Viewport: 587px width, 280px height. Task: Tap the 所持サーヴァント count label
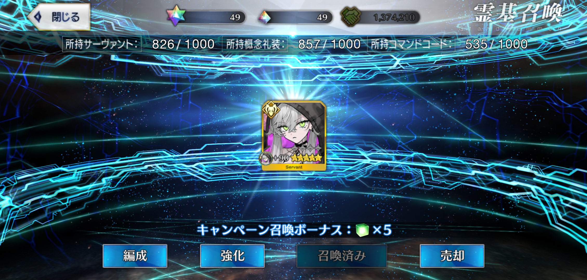point(102,44)
